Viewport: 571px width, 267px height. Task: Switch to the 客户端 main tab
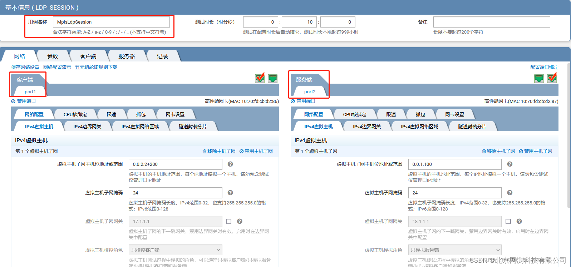point(88,56)
